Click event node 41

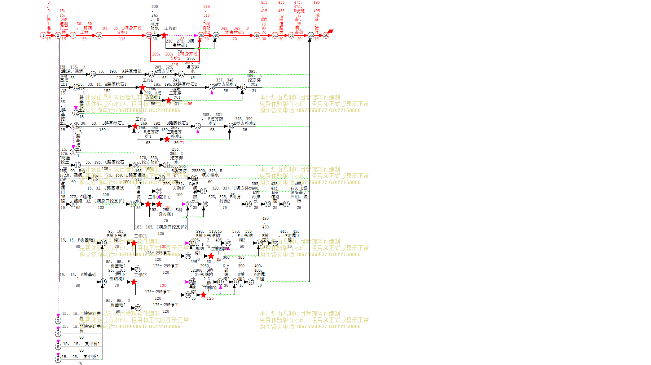pos(220,282)
